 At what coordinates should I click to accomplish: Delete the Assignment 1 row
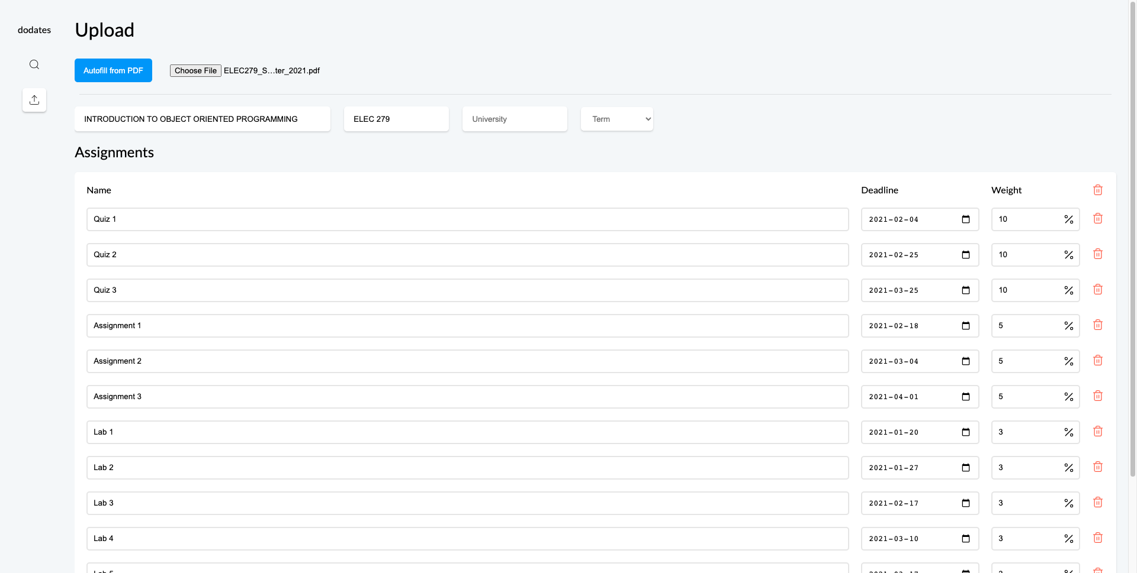tap(1098, 325)
